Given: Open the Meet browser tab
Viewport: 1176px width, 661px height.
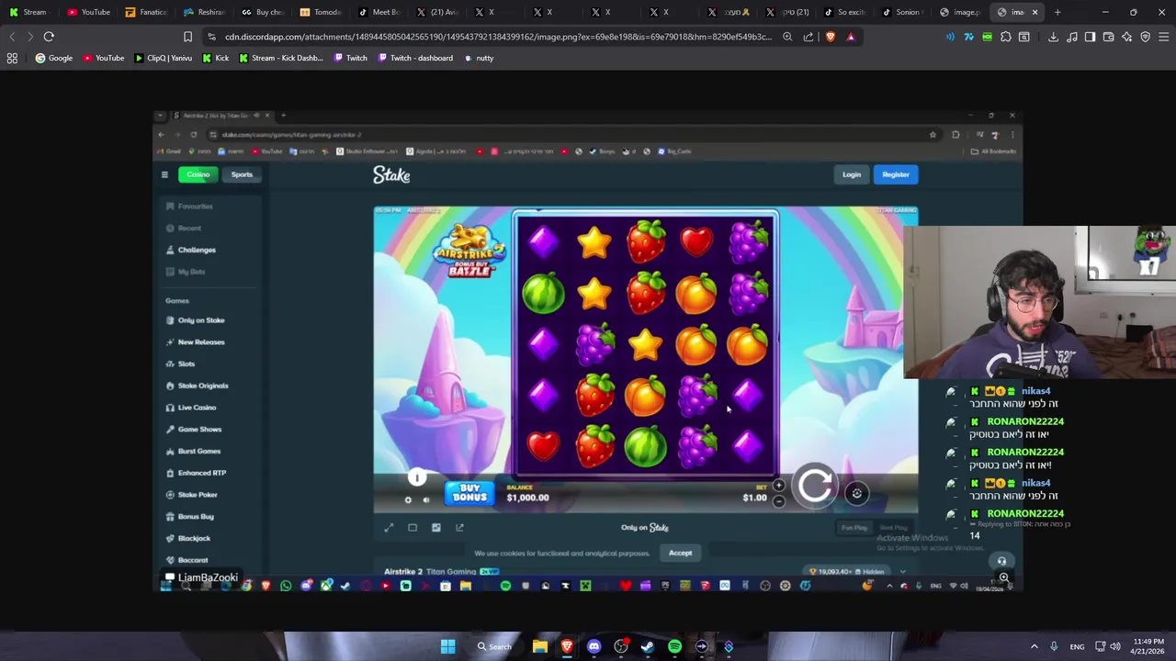Looking at the screenshot, I should pyautogui.click(x=379, y=12).
